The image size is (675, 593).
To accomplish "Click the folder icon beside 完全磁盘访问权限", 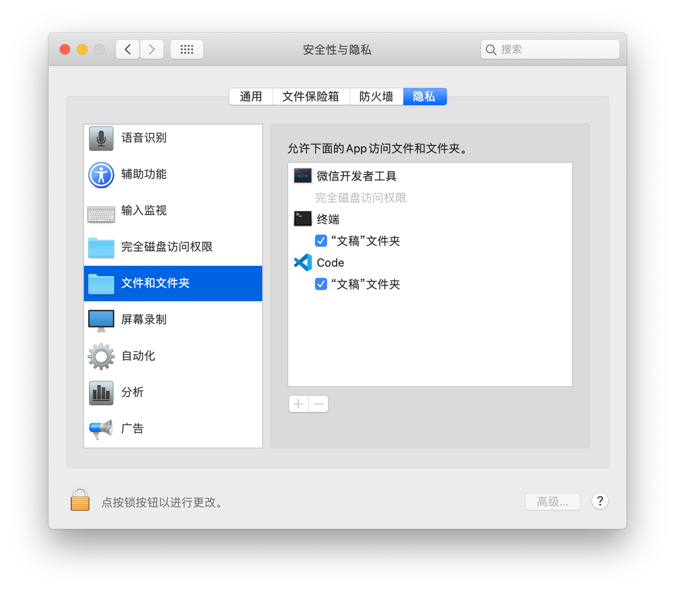I will point(101,248).
